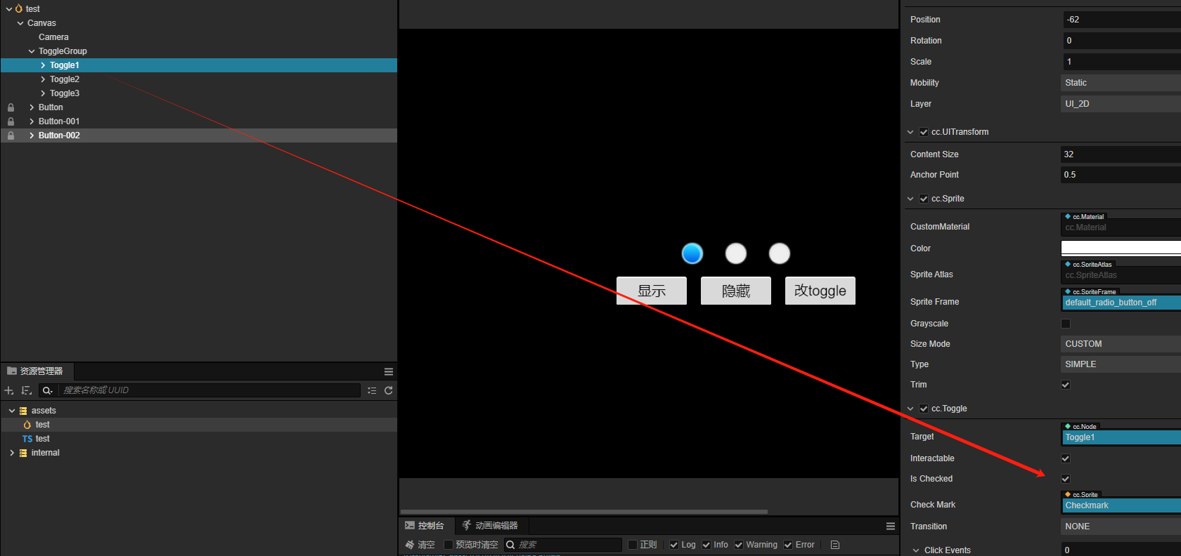This screenshot has height=556, width=1181.
Task: Expand the internal folder
Action: tap(12, 453)
